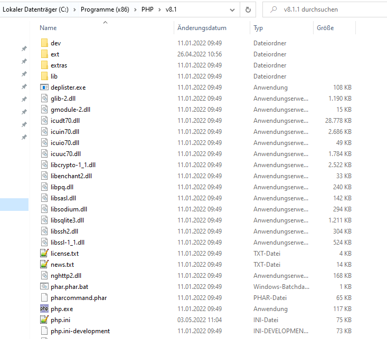This screenshot has height=339, width=387.
Task: Click the size value 28.778 KB
Action: point(338,121)
